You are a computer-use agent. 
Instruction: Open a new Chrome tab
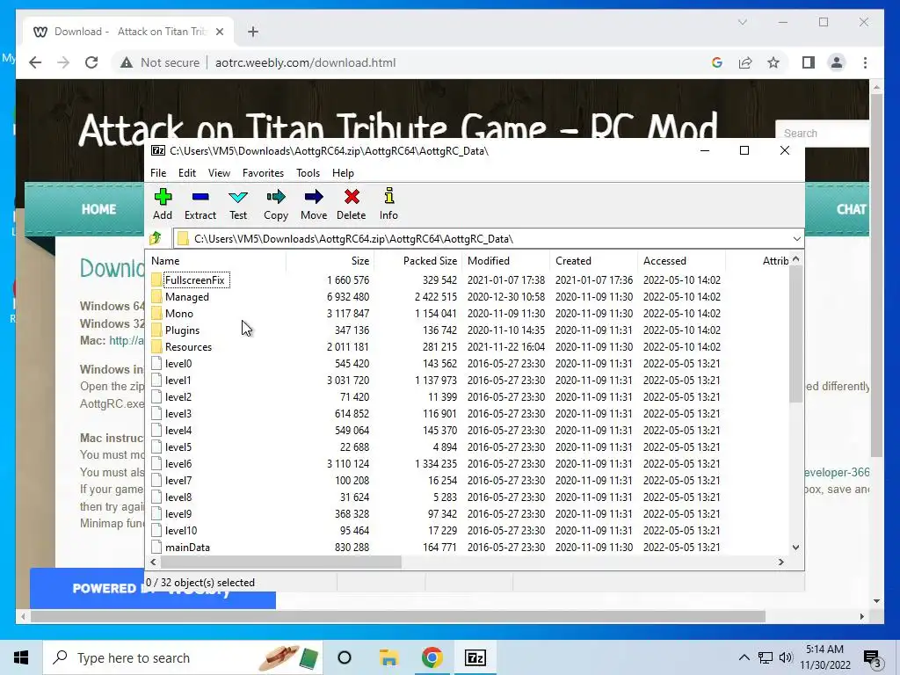[252, 32]
